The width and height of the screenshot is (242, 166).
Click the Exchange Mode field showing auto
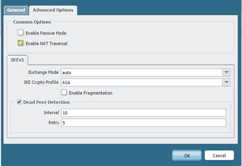click(141, 72)
